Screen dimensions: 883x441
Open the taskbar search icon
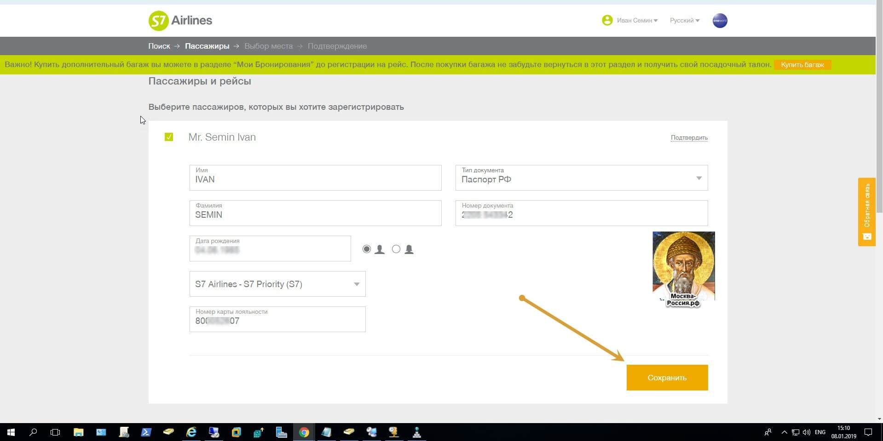point(33,432)
